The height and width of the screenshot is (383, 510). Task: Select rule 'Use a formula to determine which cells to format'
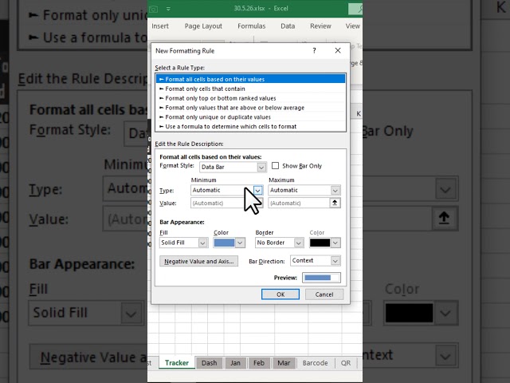[250, 126]
